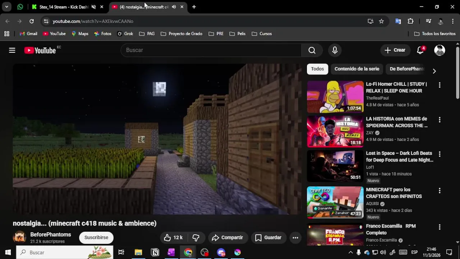Subscribe with the Suscribirse button
The width and height of the screenshot is (460, 259).
96,237
